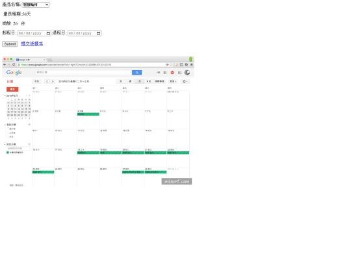
Task: Click the red create button in the calendar screenshot
Action: coord(12,89)
